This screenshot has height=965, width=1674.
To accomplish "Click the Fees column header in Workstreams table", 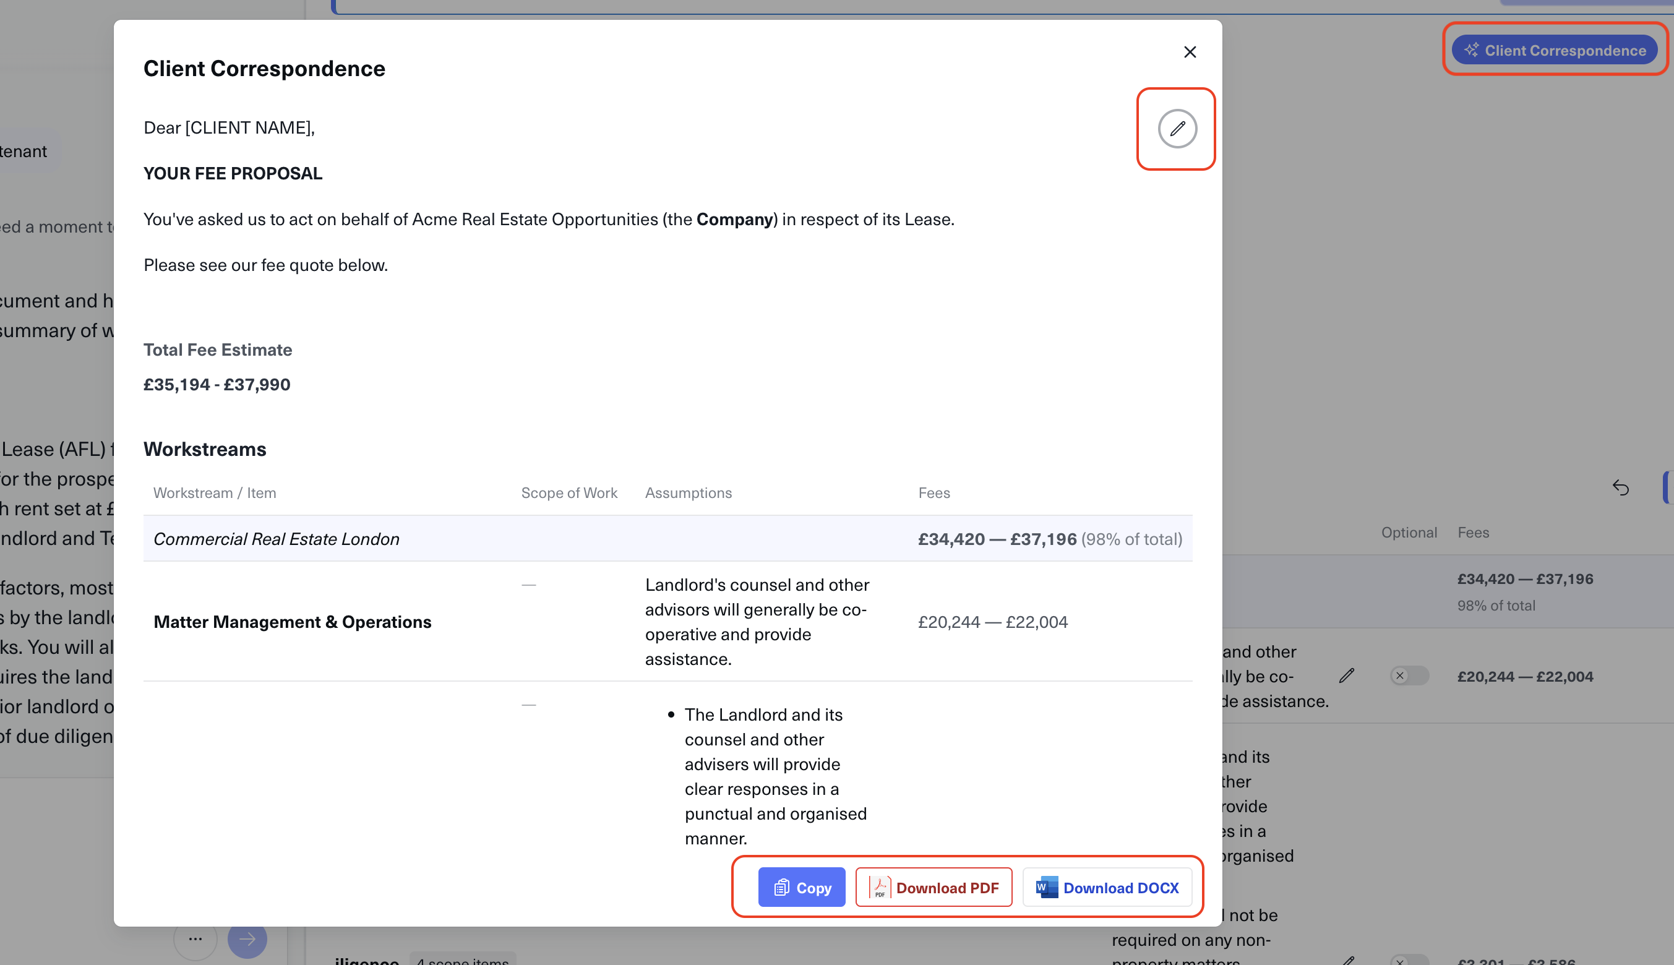I will [x=934, y=492].
